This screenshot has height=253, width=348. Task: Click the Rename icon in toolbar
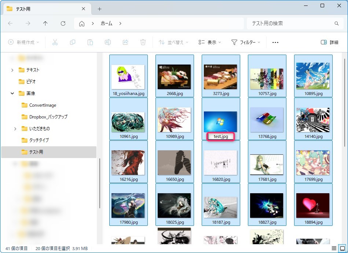pos(108,42)
